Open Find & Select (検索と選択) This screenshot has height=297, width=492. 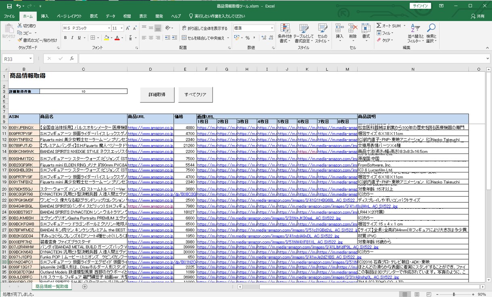pyautogui.click(x=431, y=33)
